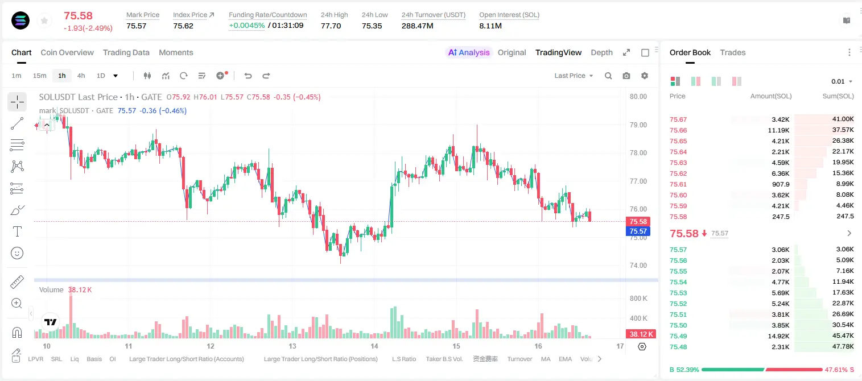Open the Coin Overview tab
This screenshot has height=381, width=862.
(67, 52)
